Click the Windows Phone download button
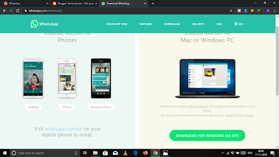 tap(101, 107)
